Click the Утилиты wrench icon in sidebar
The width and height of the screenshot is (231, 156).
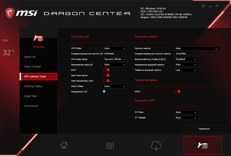pos(38,38)
